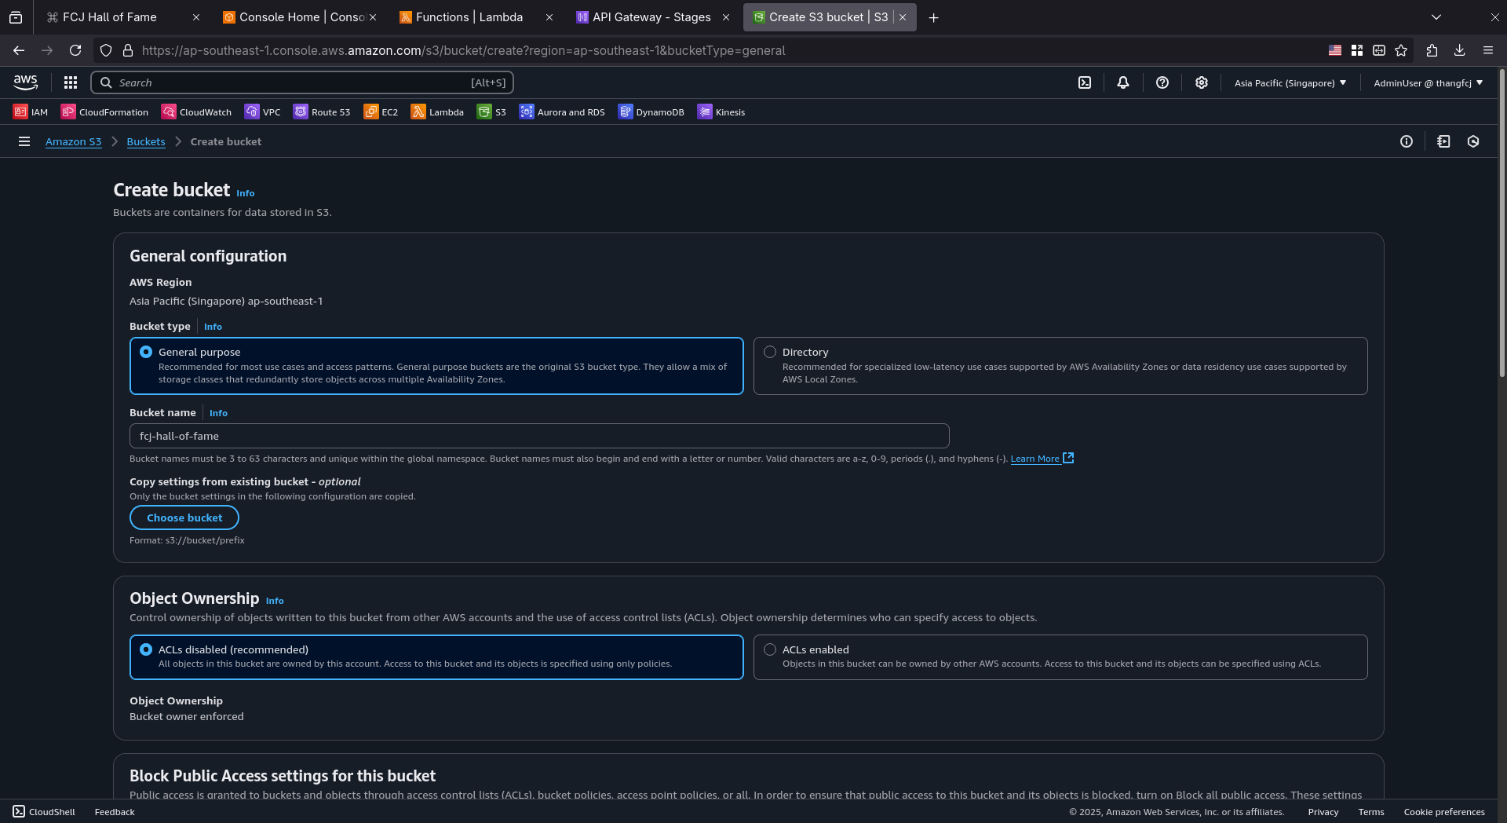Click the AWS logo home icon
This screenshot has width=1507, height=823.
tap(25, 82)
